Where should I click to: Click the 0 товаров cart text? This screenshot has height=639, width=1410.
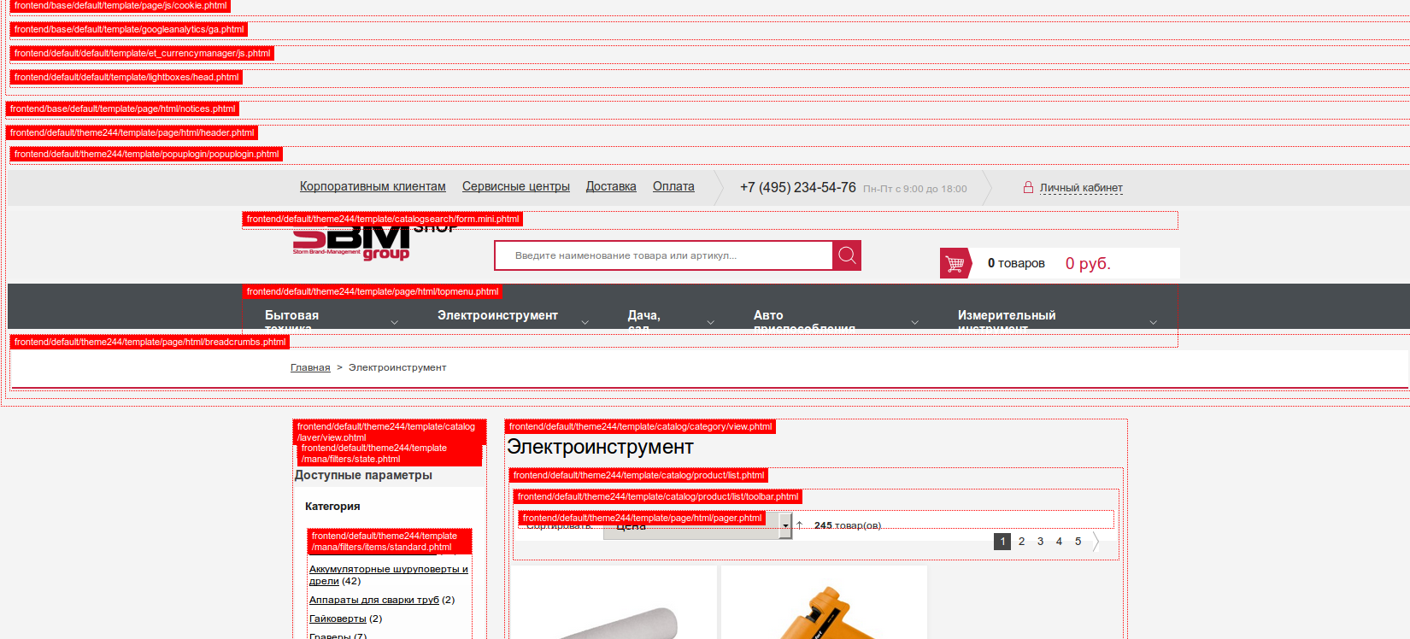coord(1016,263)
